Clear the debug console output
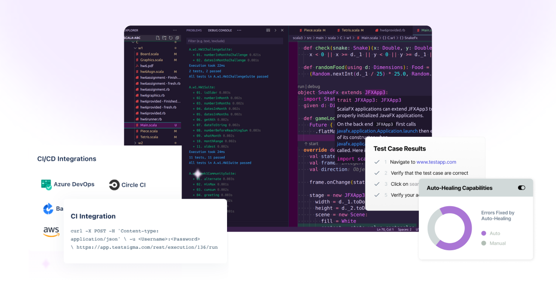Viewport: 556px width, 291px height. (x=268, y=30)
